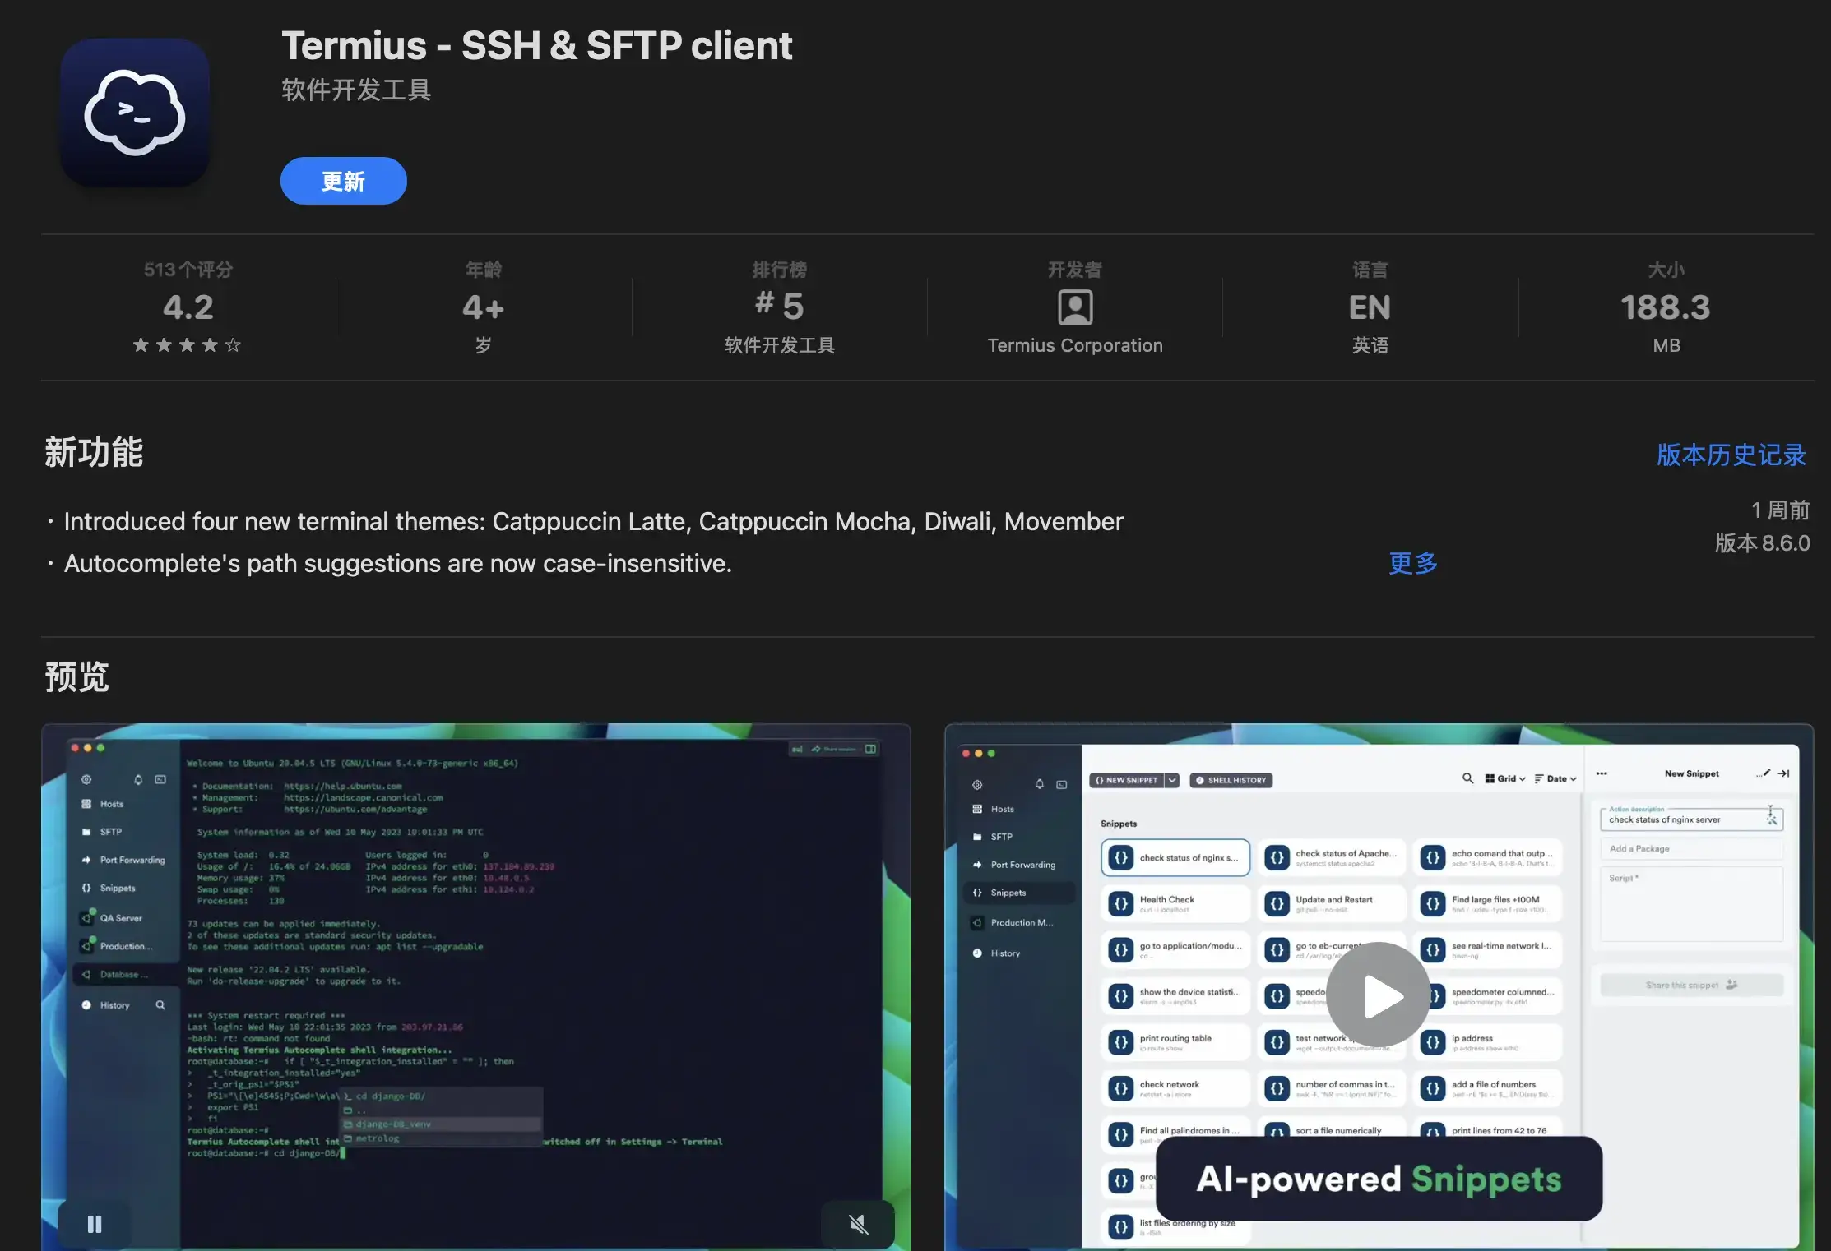Expand the Grid view dropdown in preview
The height and width of the screenshot is (1251, 1831).
1506,778
